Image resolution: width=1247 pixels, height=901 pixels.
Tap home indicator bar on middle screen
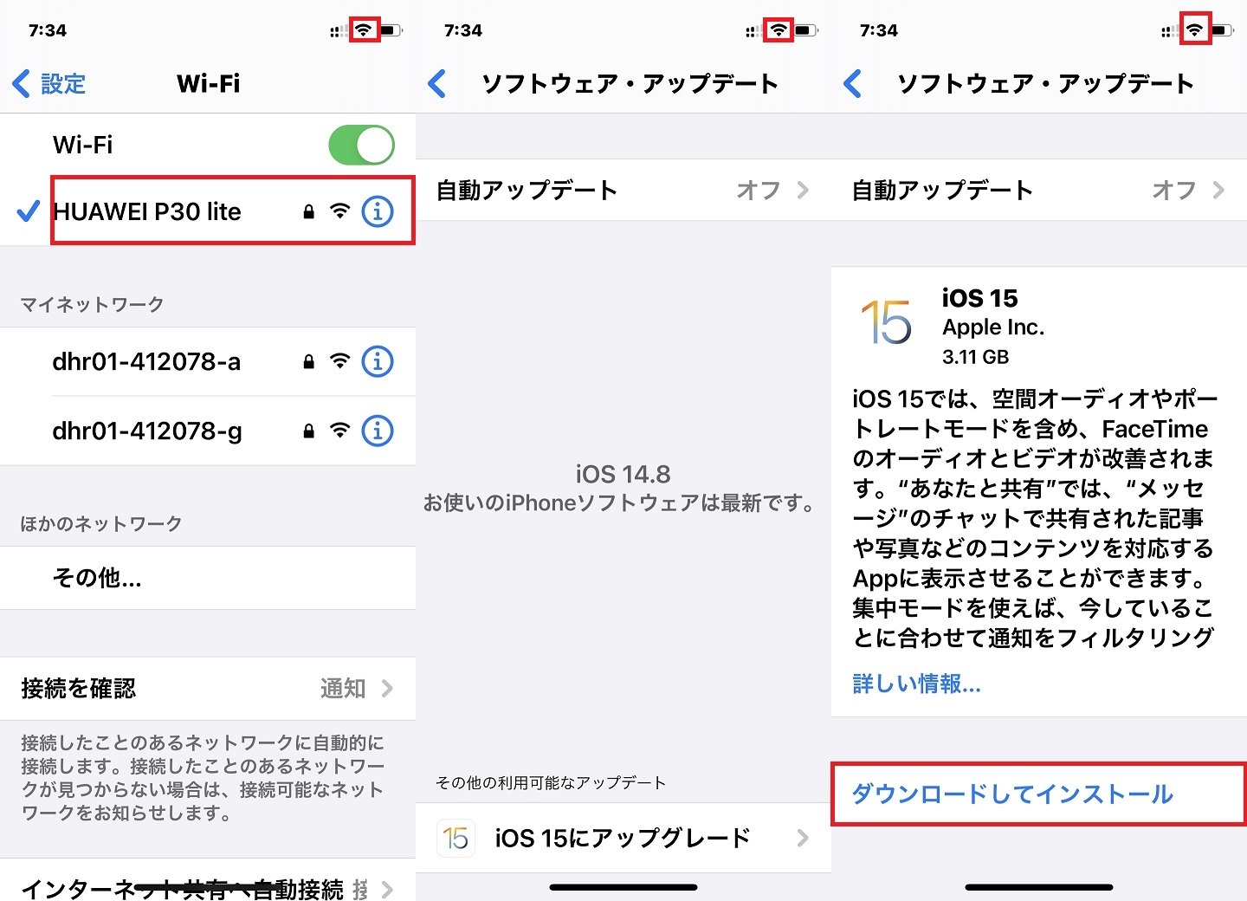623,887
